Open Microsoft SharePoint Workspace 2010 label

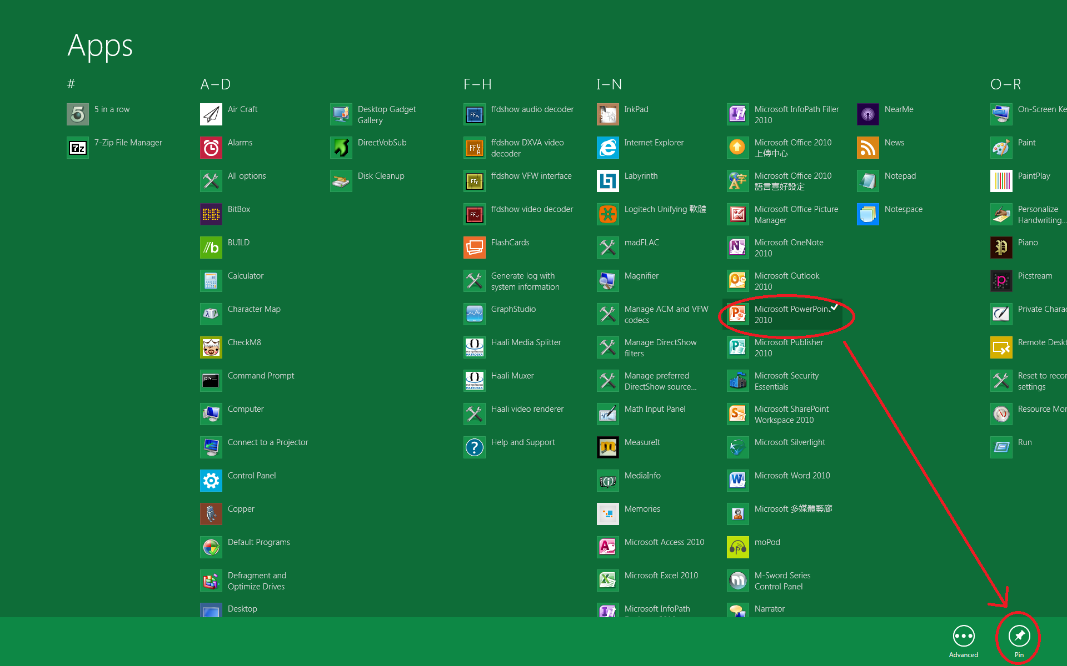[x=791, y=415]
